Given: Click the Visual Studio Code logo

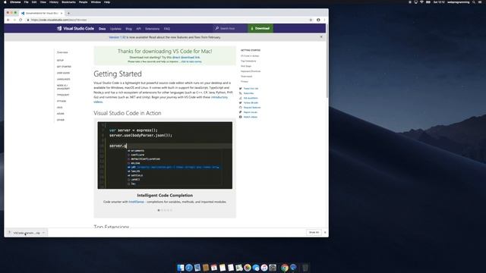Looking at the screenshot, I should point(75,29).
